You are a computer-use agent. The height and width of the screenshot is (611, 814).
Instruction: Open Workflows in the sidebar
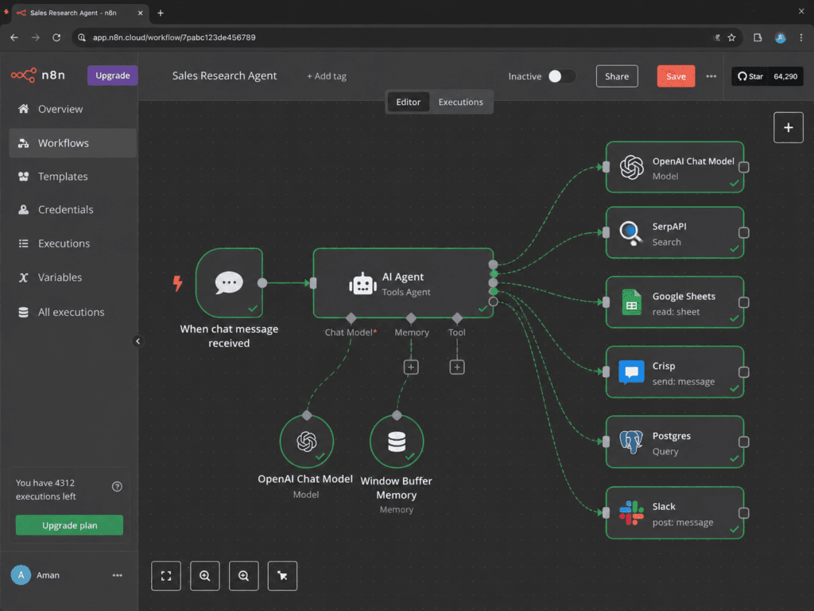pos(72,143)
